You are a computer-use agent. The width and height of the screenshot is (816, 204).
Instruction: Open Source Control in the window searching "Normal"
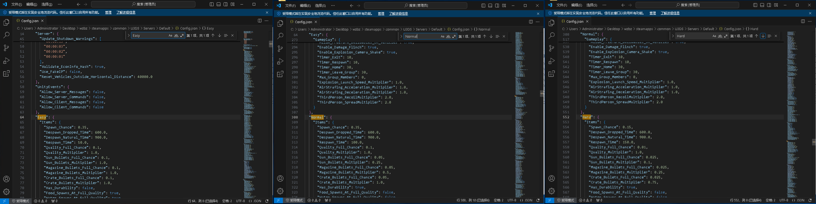[x=280, y=49]
